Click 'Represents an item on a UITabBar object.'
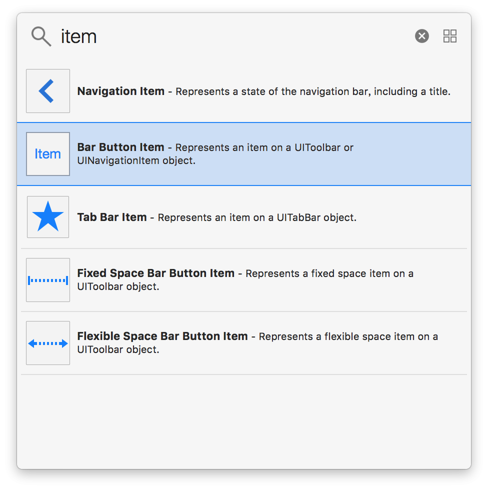 point(257,217)
